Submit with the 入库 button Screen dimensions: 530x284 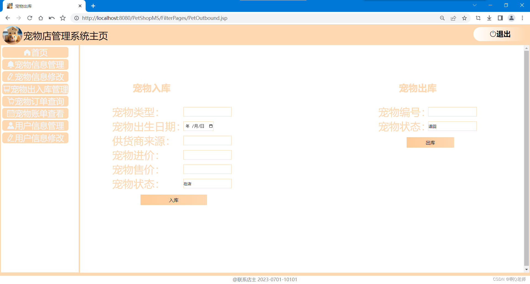pyautogui.click(x=174, y=200)
